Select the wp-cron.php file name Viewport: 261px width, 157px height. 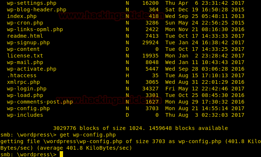(25, 23)
